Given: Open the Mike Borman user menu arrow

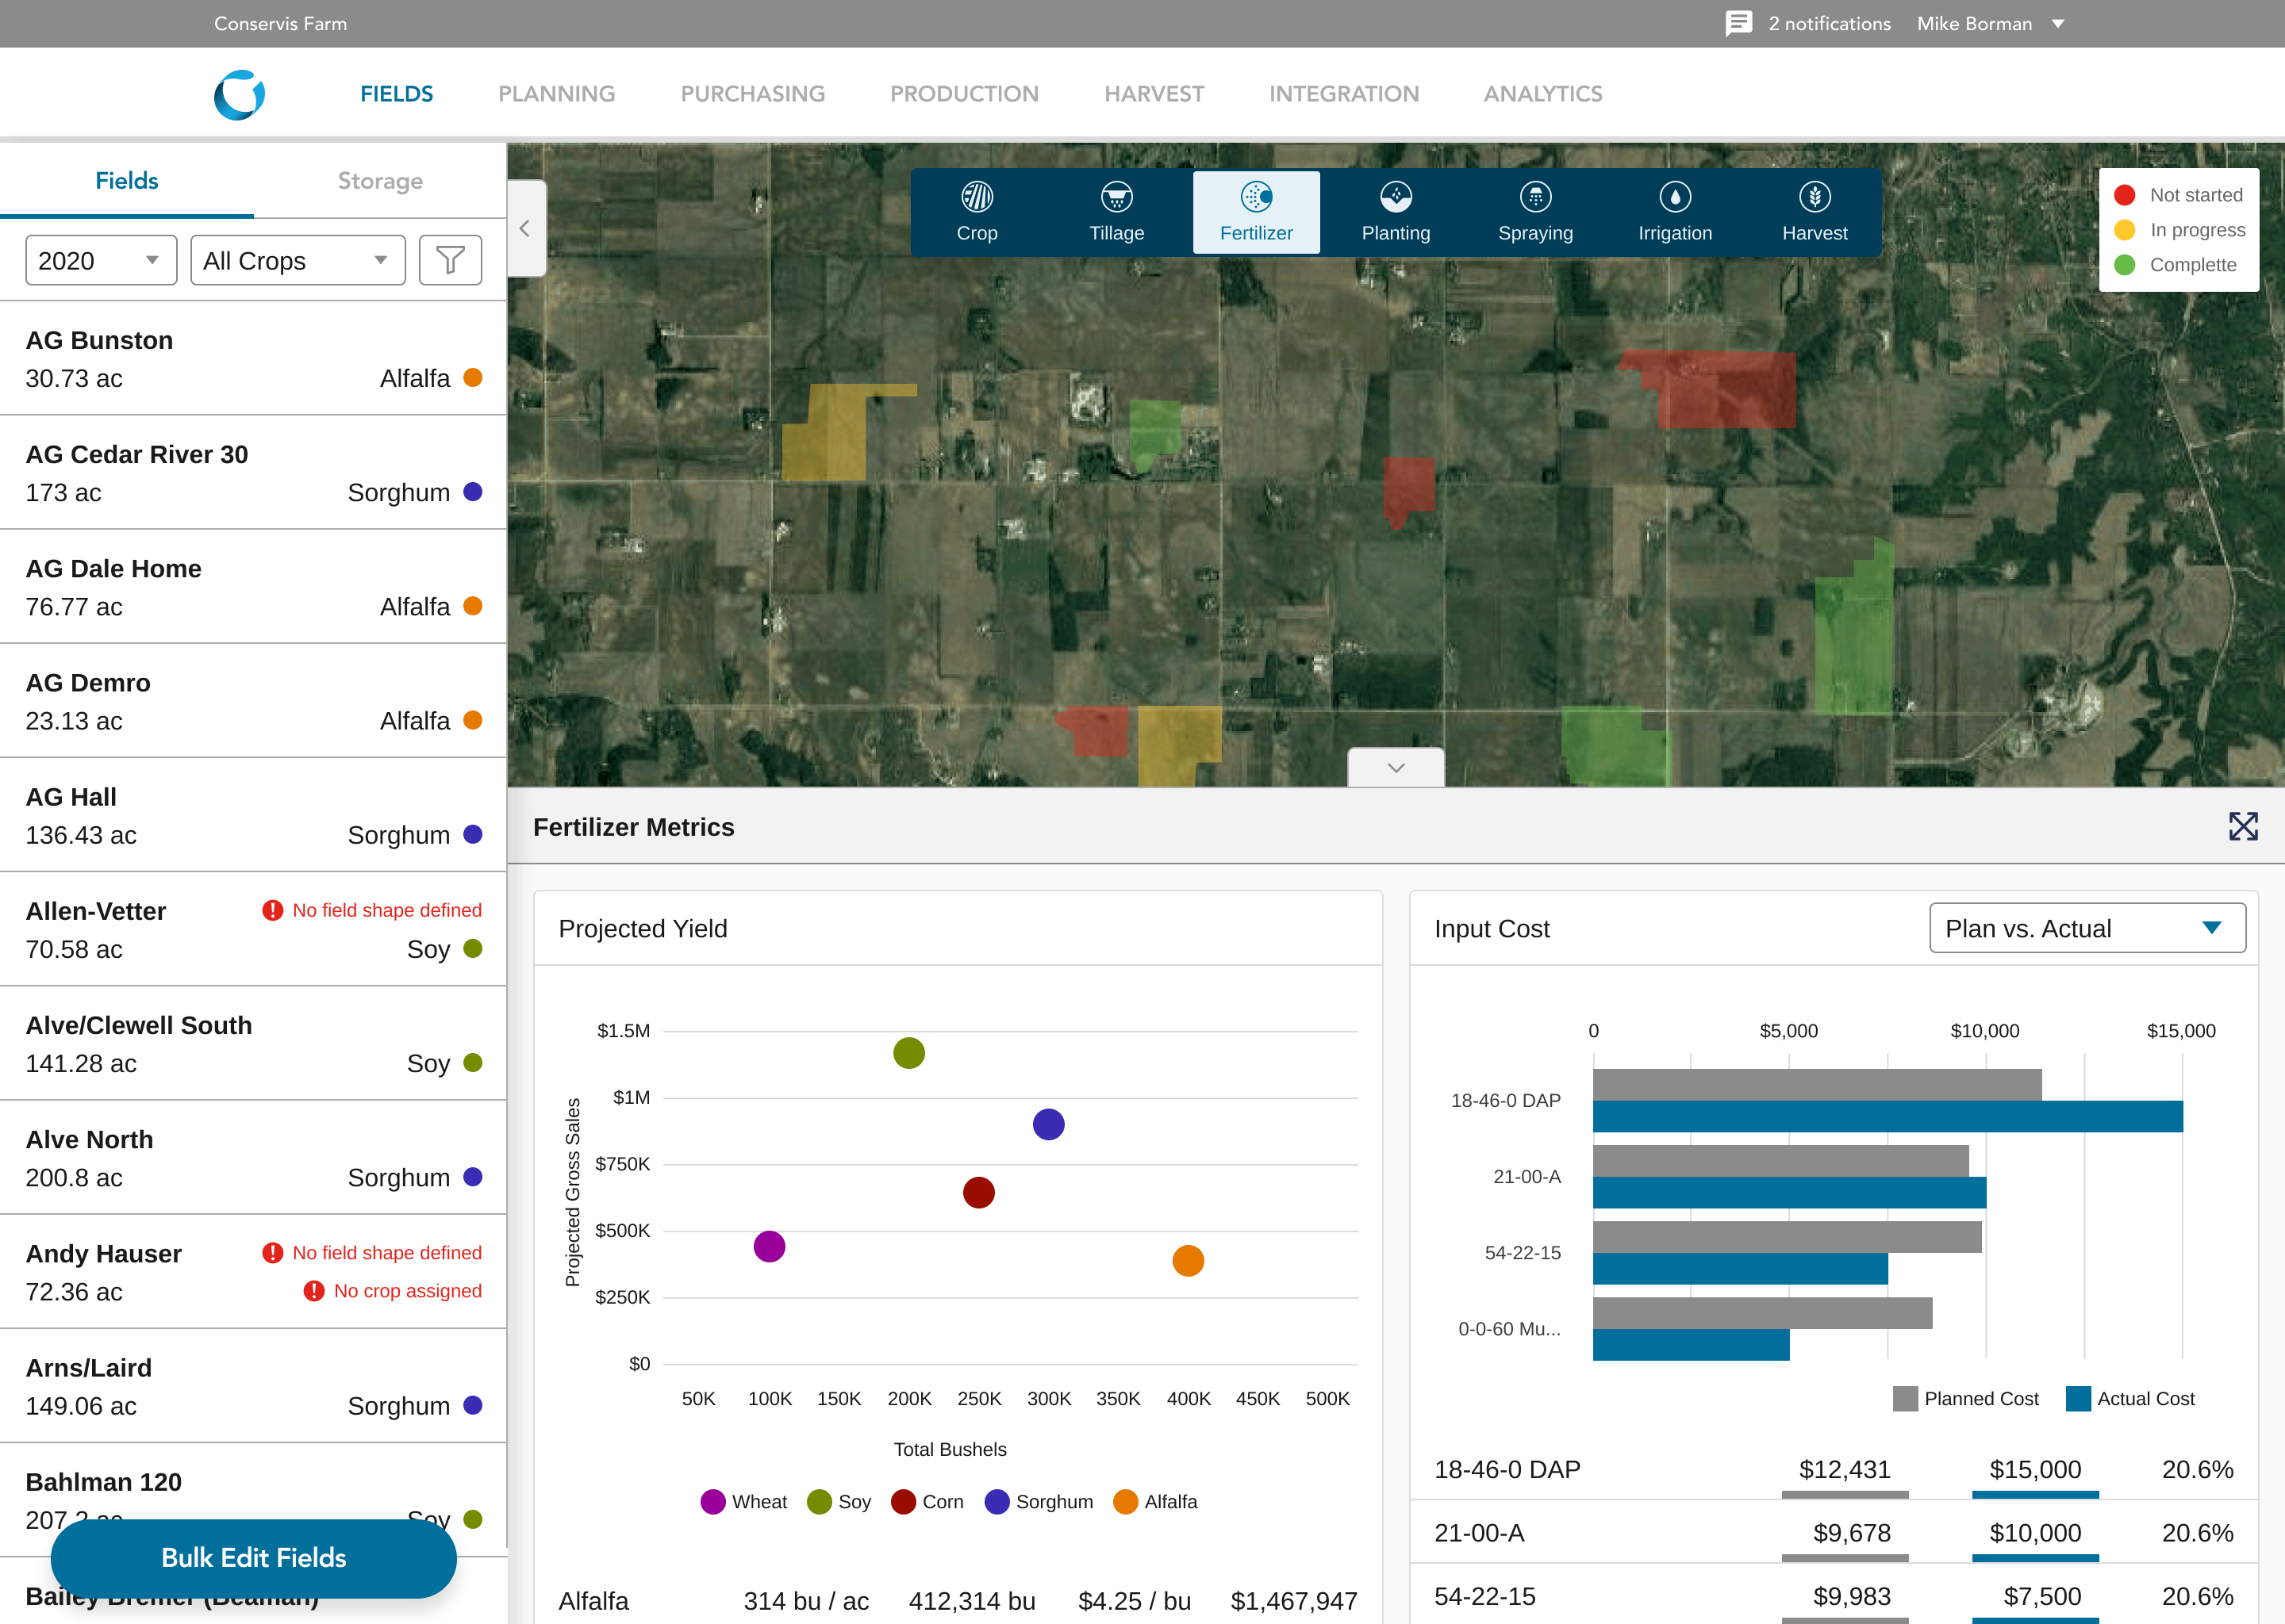Looking at the screenshot, I should click(x=2058, y=24).
